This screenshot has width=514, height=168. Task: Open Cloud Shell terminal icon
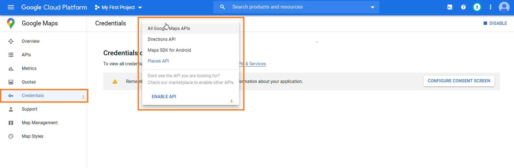[x=450, y=7]
